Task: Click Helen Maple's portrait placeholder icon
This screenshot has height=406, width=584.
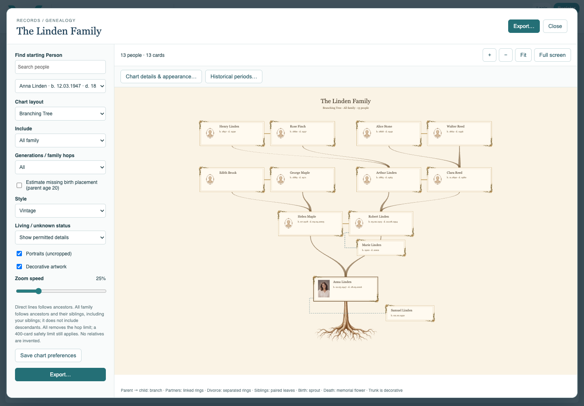Action: pyautogui.click(x=289, y=223)
